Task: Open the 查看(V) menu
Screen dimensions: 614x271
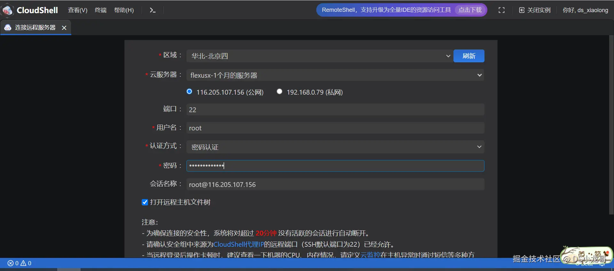Action: 78,10
